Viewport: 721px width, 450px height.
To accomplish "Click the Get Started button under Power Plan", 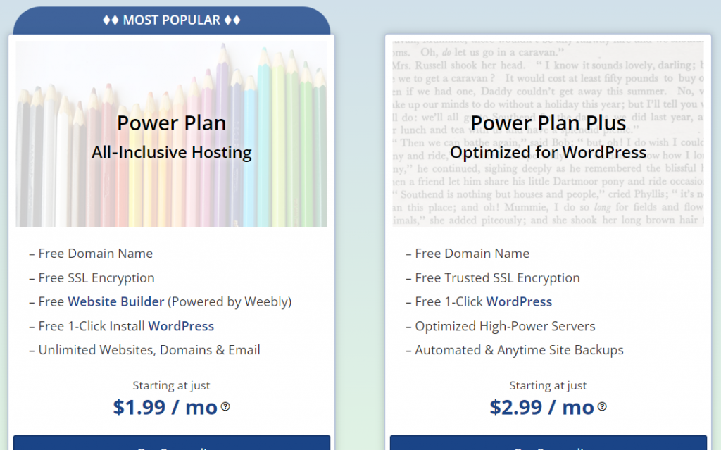I will (x=172, y=443).
